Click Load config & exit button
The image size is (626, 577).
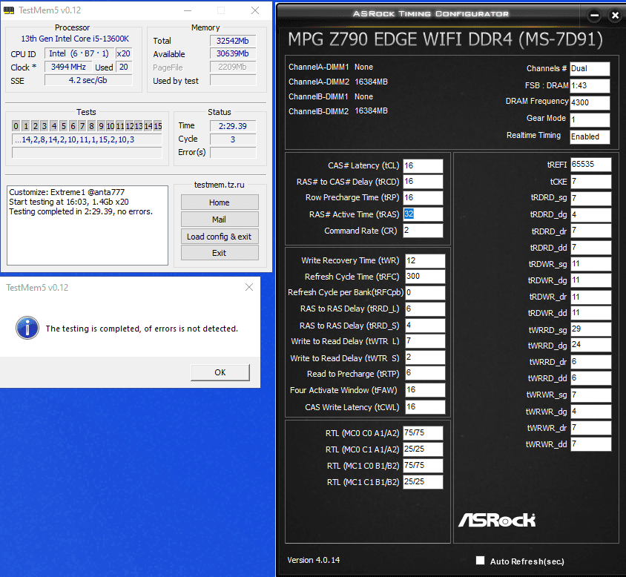coord(220,237)
